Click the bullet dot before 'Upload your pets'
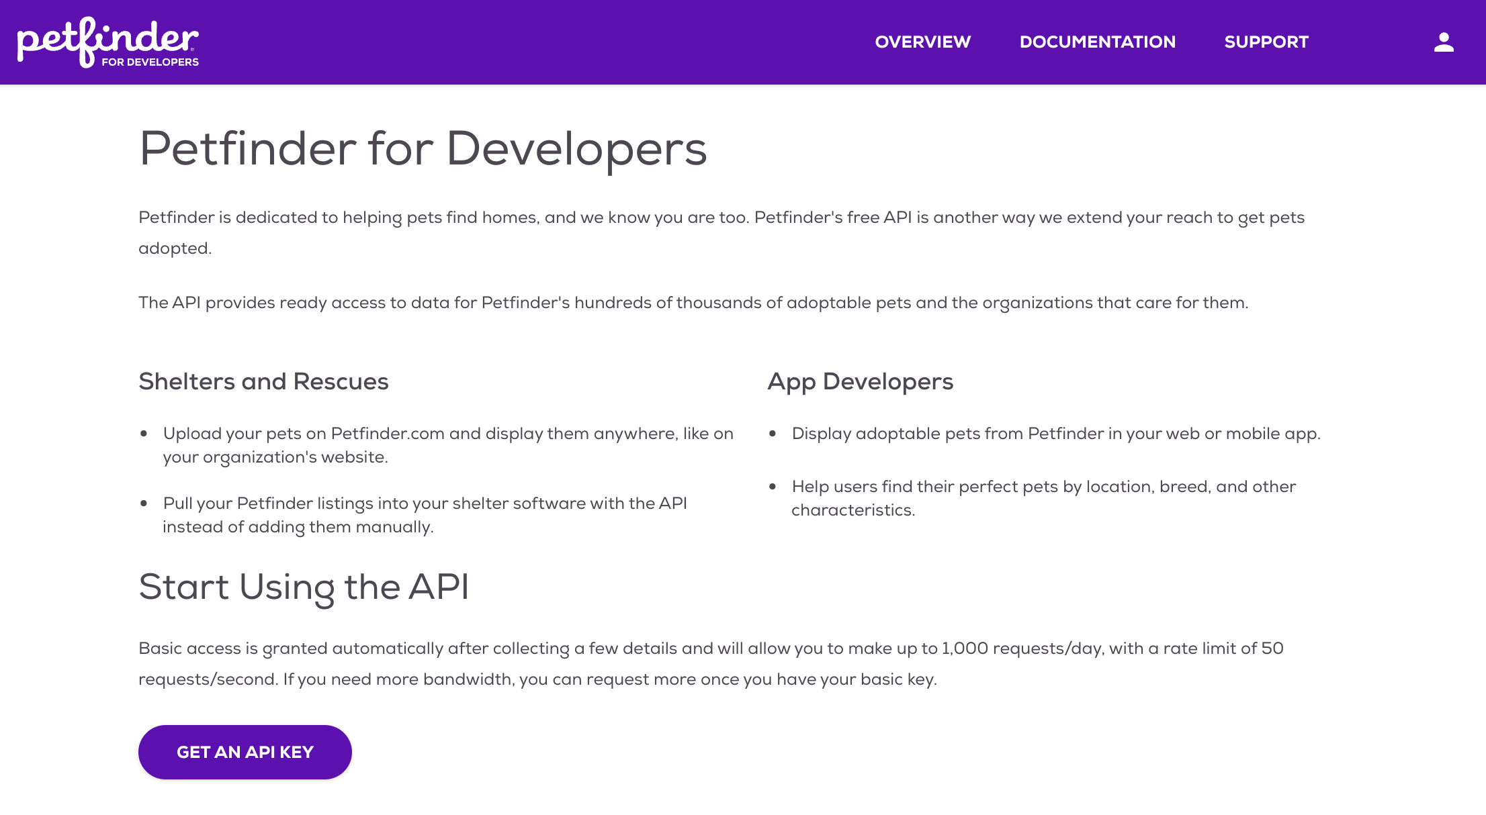The height and width of the screenshot is (815, 1486). tap(144, 434)
